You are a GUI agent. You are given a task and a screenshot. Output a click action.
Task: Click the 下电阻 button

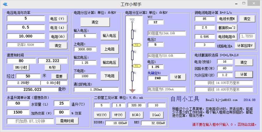(109, 76)
